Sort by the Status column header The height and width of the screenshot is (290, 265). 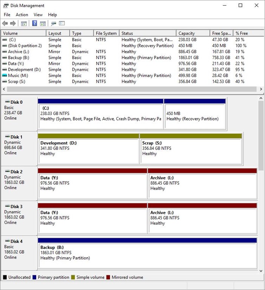[x=148, y=33]
